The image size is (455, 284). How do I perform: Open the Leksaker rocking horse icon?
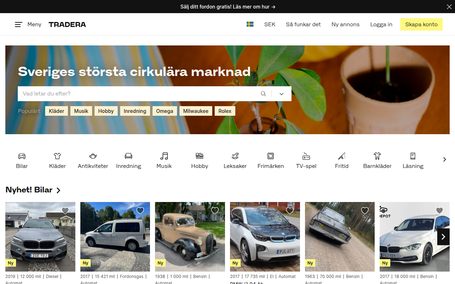point(235,156)
